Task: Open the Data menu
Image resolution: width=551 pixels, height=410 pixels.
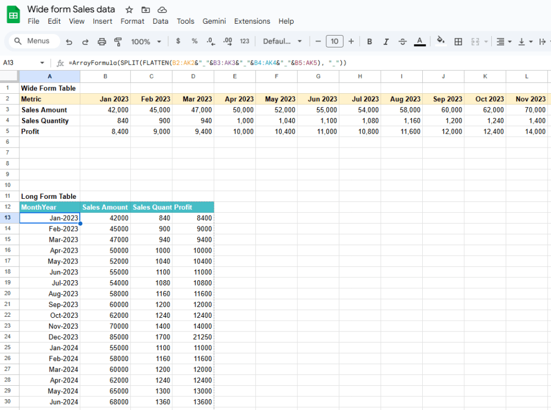Action: [160, 21]
